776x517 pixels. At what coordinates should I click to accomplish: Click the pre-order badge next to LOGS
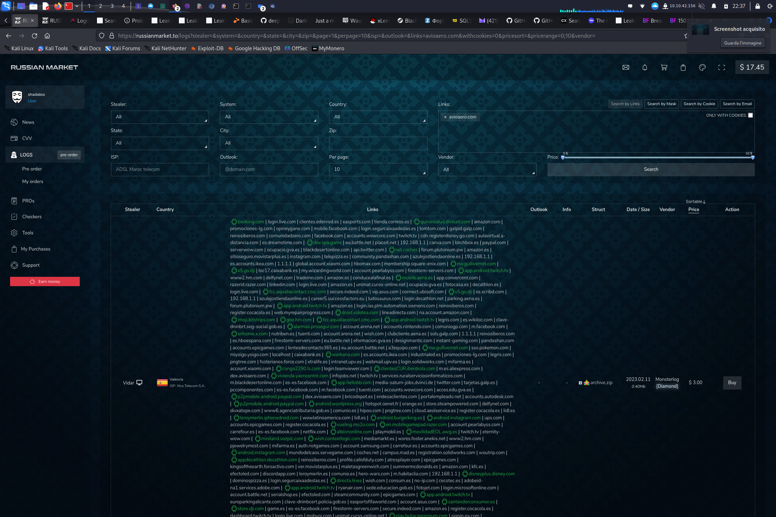point(69,155)
